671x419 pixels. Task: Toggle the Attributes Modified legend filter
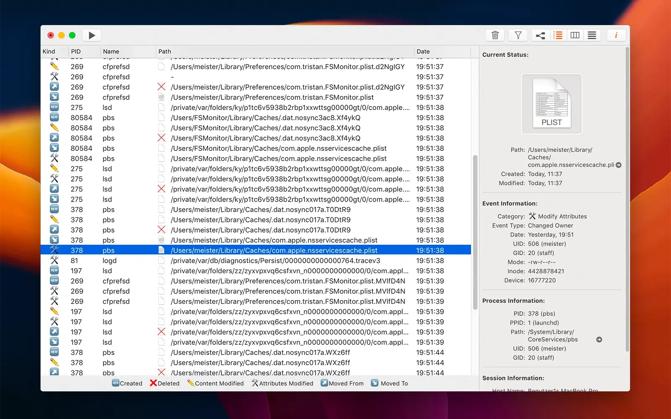tap(282, 383)
